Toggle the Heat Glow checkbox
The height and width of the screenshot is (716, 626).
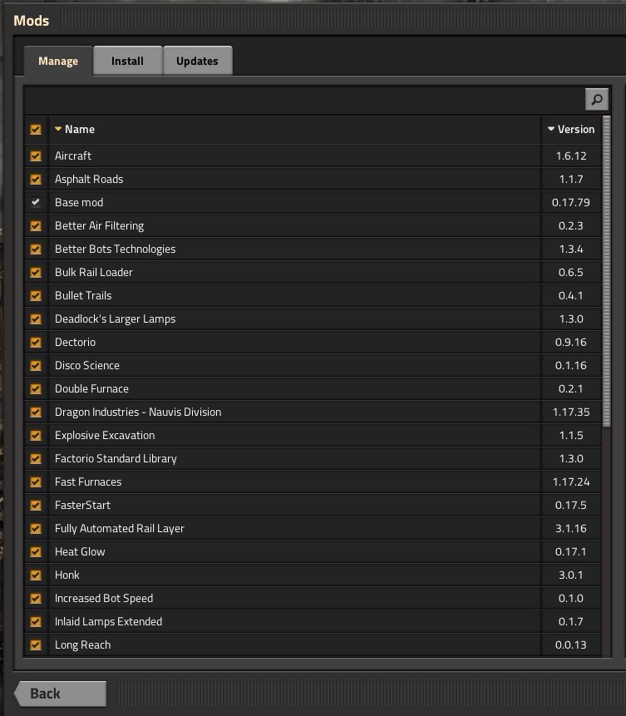pos(36,551)
